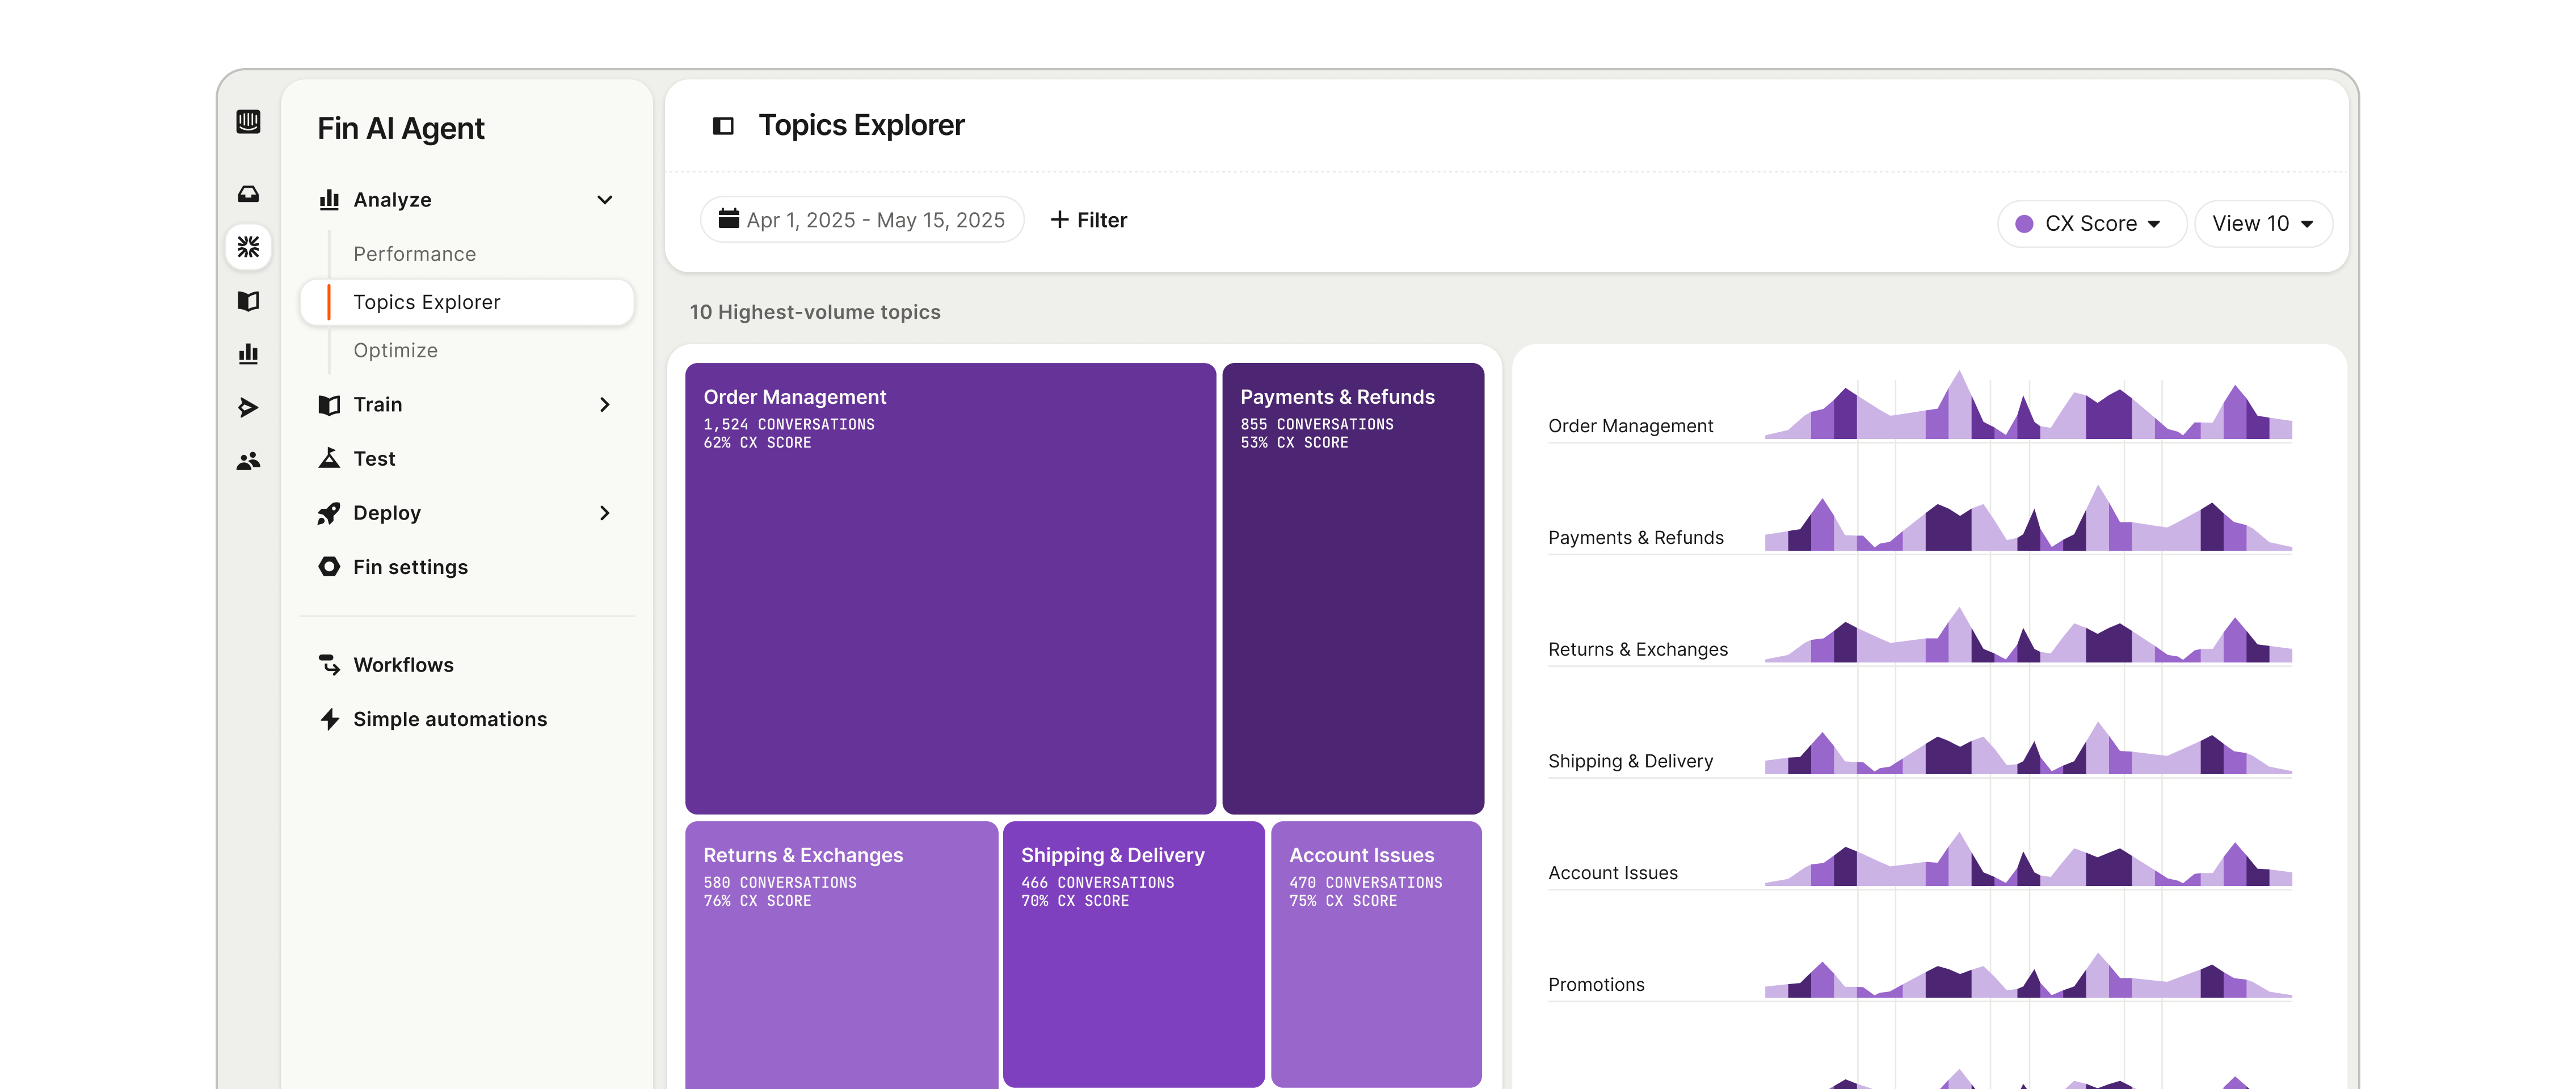
Task: Open the Knowledge book icon in left rail
Action: 248,301
